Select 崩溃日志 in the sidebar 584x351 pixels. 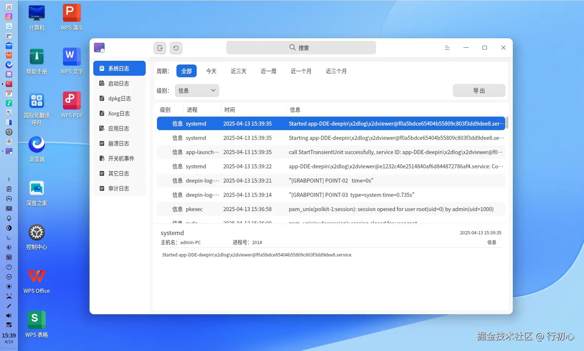[x=119, y=143]
